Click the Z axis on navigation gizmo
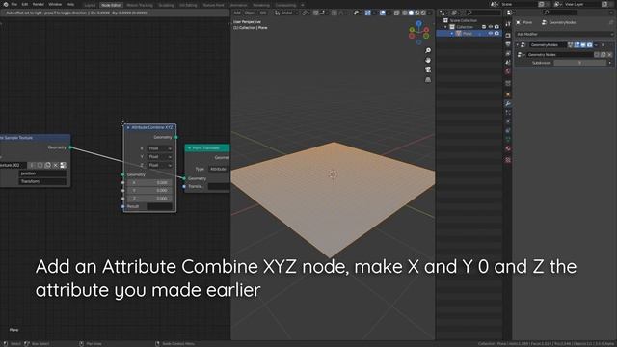The image size is (617, 347). tap(419, 23)
